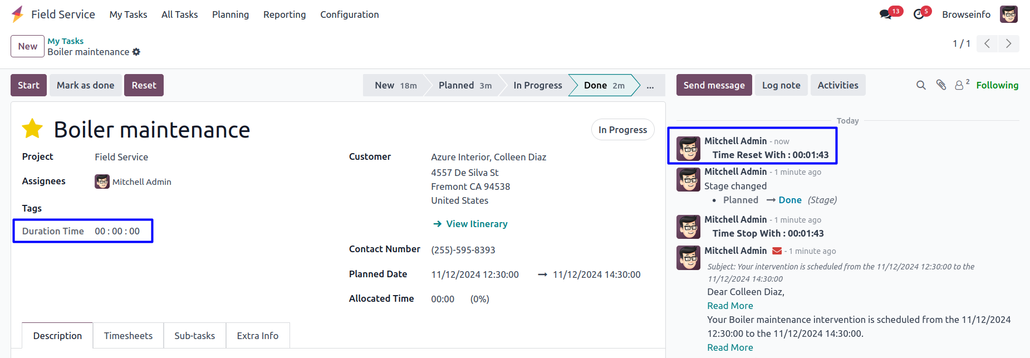Click the Field Service app logo
Image resolution: width=1030 pixels, height=358 pixels.
coord(18,14)
